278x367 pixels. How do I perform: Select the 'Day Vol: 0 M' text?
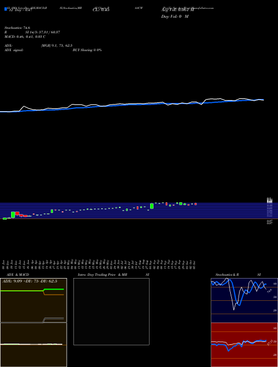tap(175, 17)
